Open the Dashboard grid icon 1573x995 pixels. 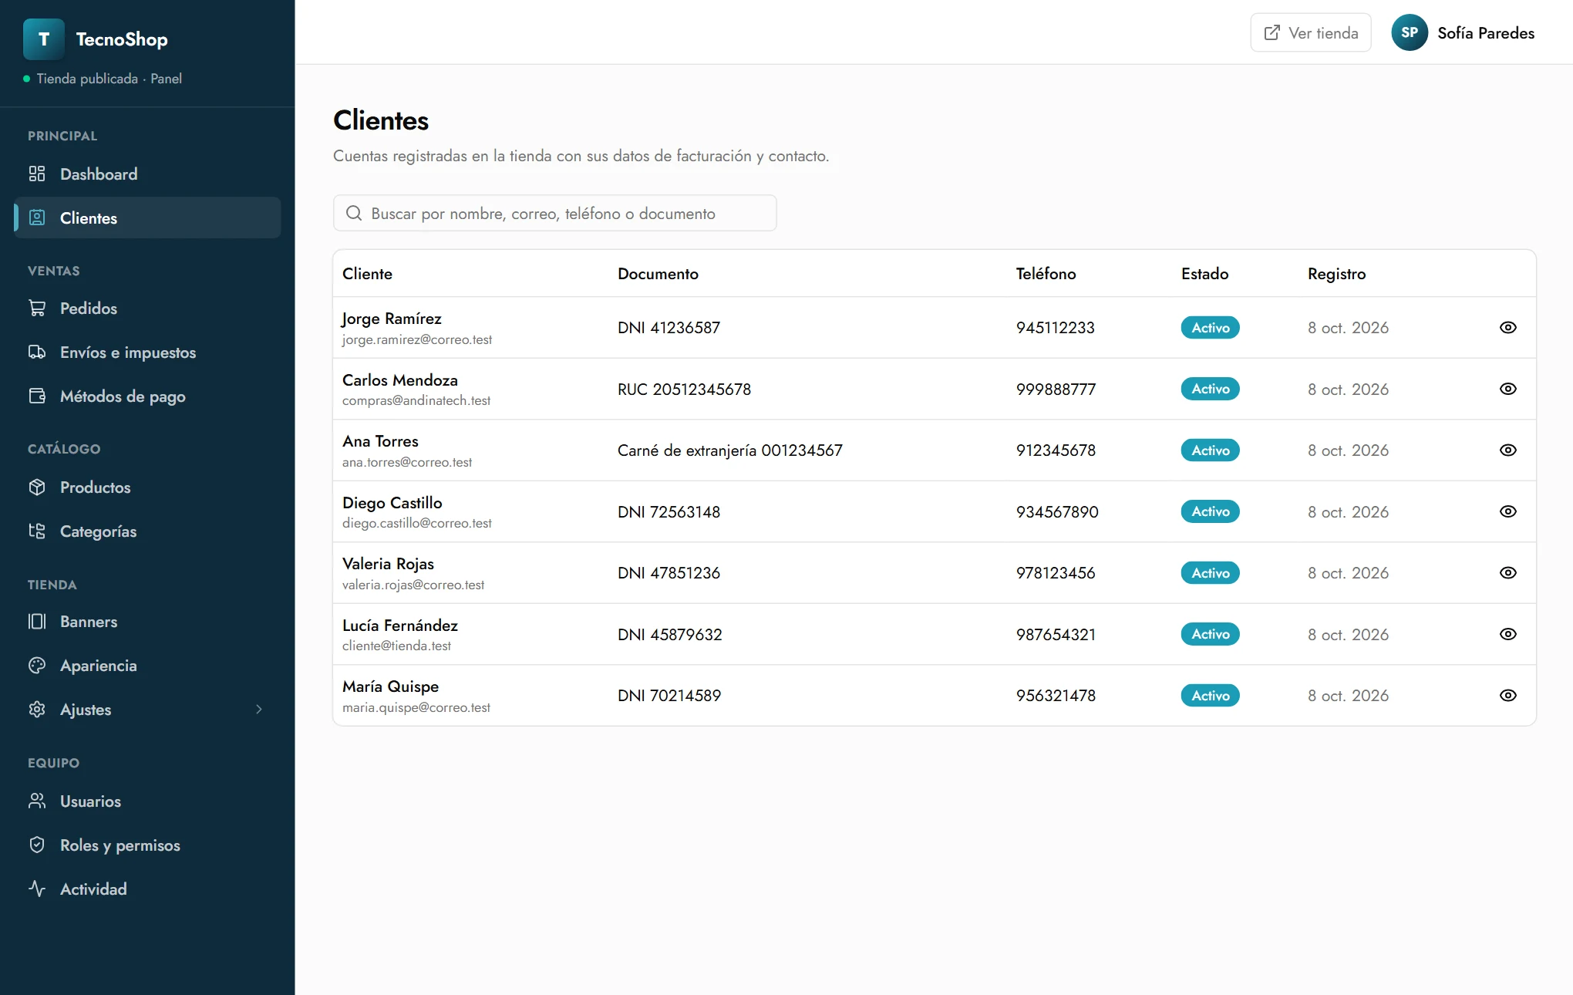click(x=37, y=174)
